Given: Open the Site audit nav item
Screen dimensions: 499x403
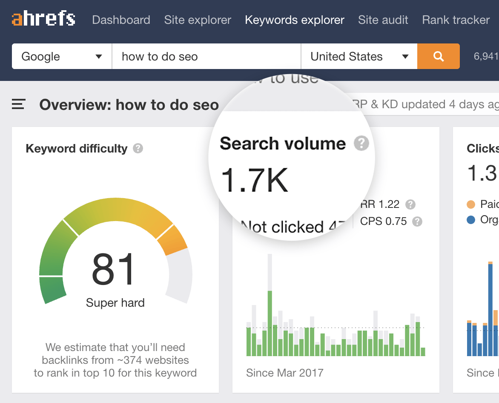Looking at the screenshot, I should [383, 20].
